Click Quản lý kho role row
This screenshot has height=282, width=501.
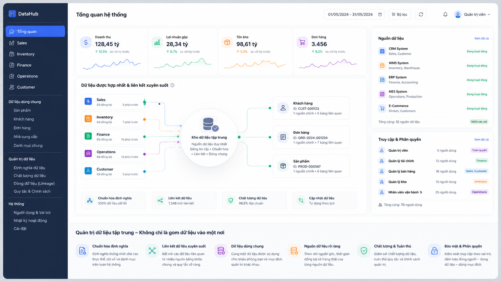pos(433,182)
